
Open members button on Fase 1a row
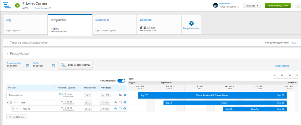(88, 109)
